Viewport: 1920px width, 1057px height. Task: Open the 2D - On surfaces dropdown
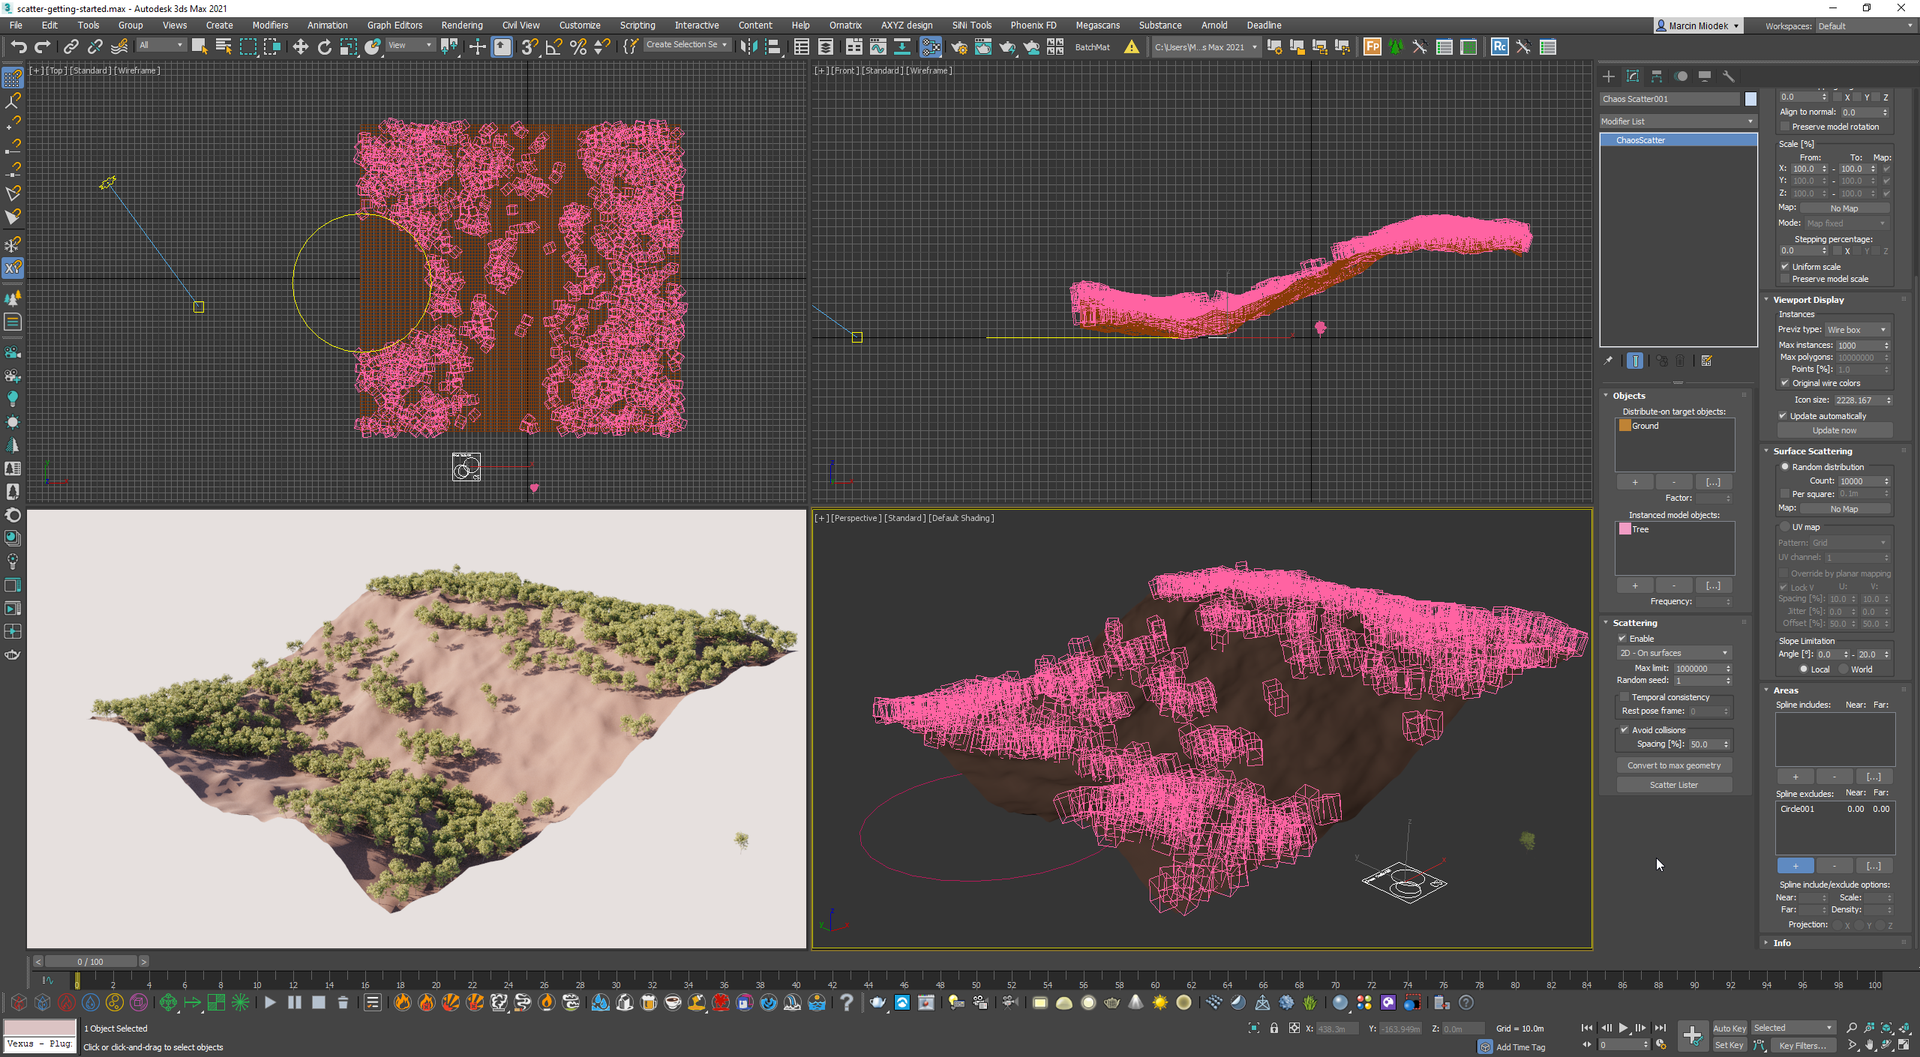(1674, 653)
